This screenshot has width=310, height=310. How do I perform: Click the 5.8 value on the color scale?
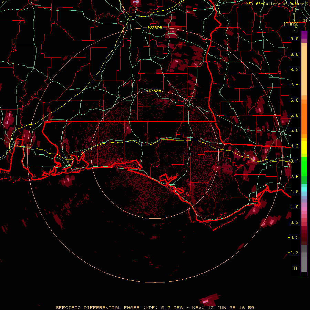click(x=294, y=115)
